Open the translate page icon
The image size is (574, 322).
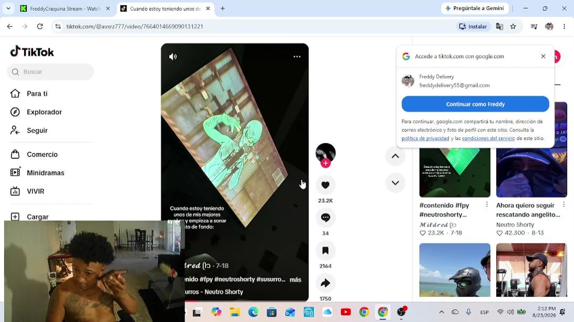(x=499, y=26)
